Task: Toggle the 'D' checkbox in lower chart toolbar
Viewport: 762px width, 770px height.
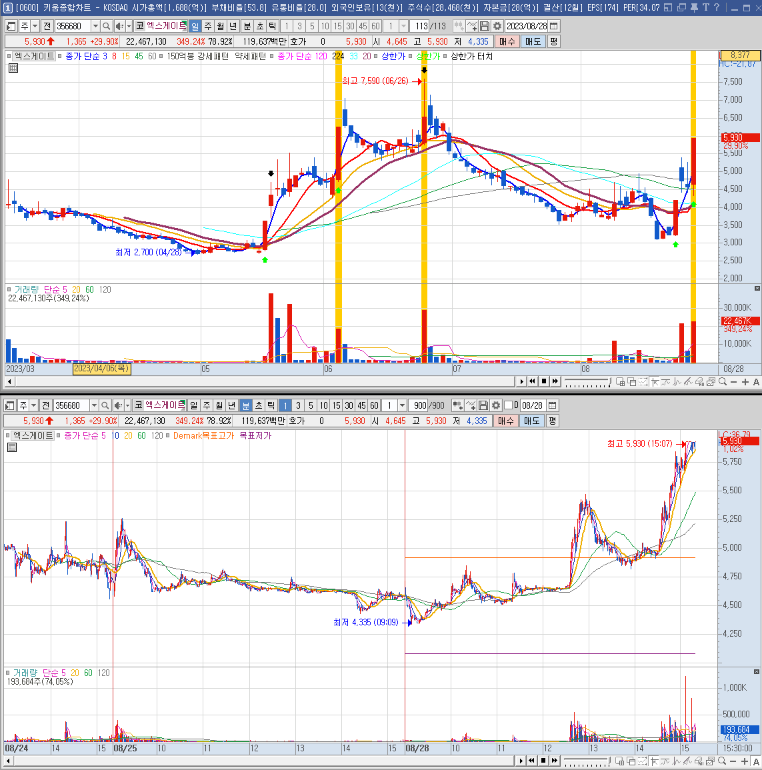Action: point(508,405)
